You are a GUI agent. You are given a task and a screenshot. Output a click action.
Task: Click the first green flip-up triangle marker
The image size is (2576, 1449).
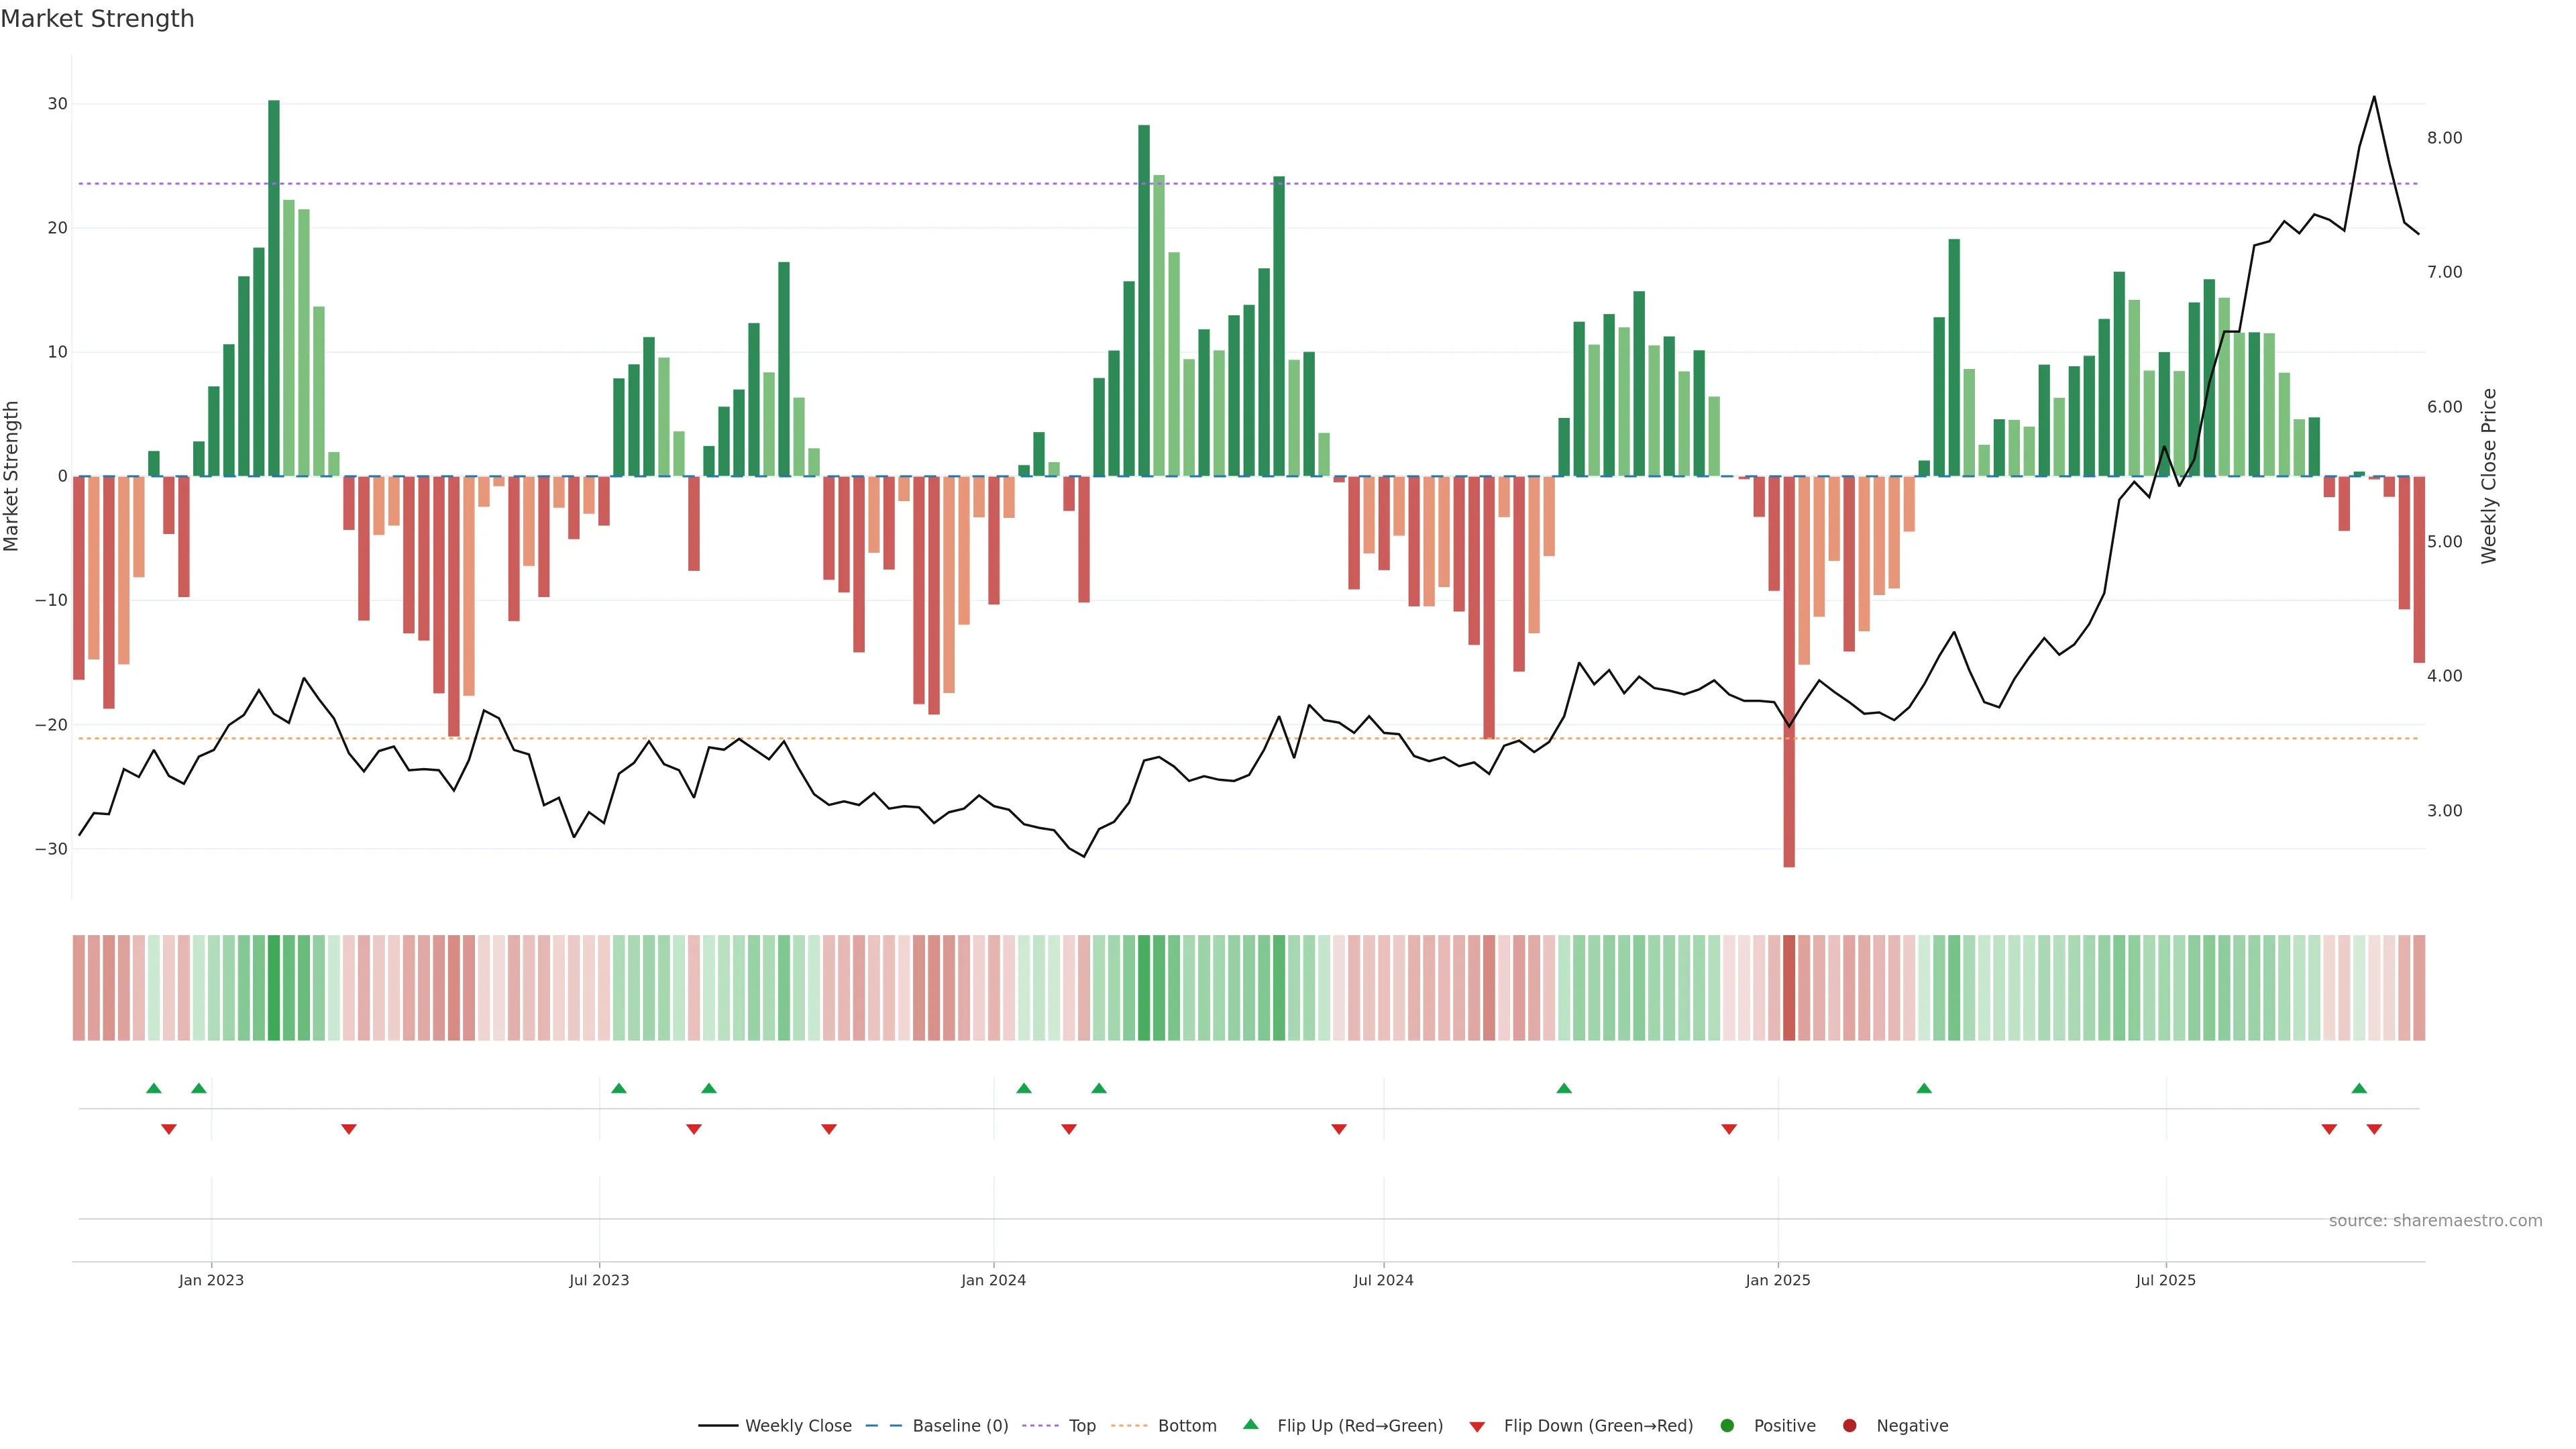(153, 1088)
